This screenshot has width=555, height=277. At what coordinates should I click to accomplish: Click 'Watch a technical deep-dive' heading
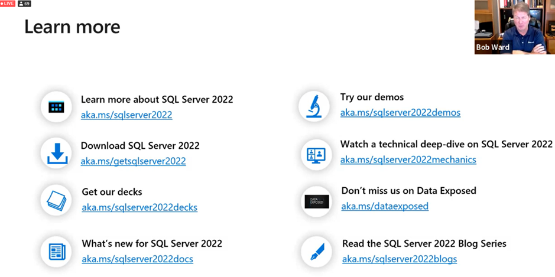tap(446, 144)
